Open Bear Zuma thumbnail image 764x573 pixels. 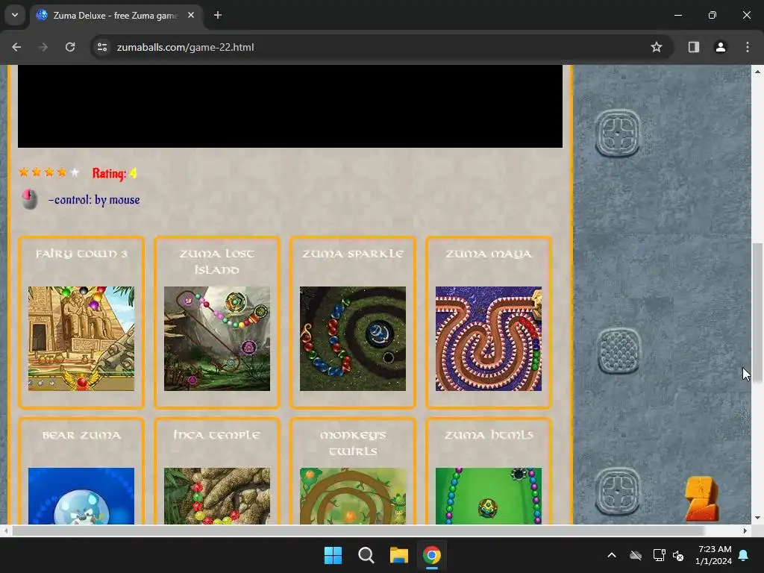point(81,496)
